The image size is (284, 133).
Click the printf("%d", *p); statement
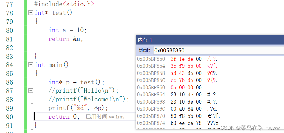click(x=78, y=108)
